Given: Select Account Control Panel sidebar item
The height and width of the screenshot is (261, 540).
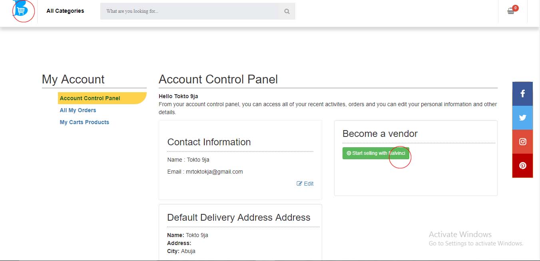Looking at the screenshot, I should coord(102,98).
